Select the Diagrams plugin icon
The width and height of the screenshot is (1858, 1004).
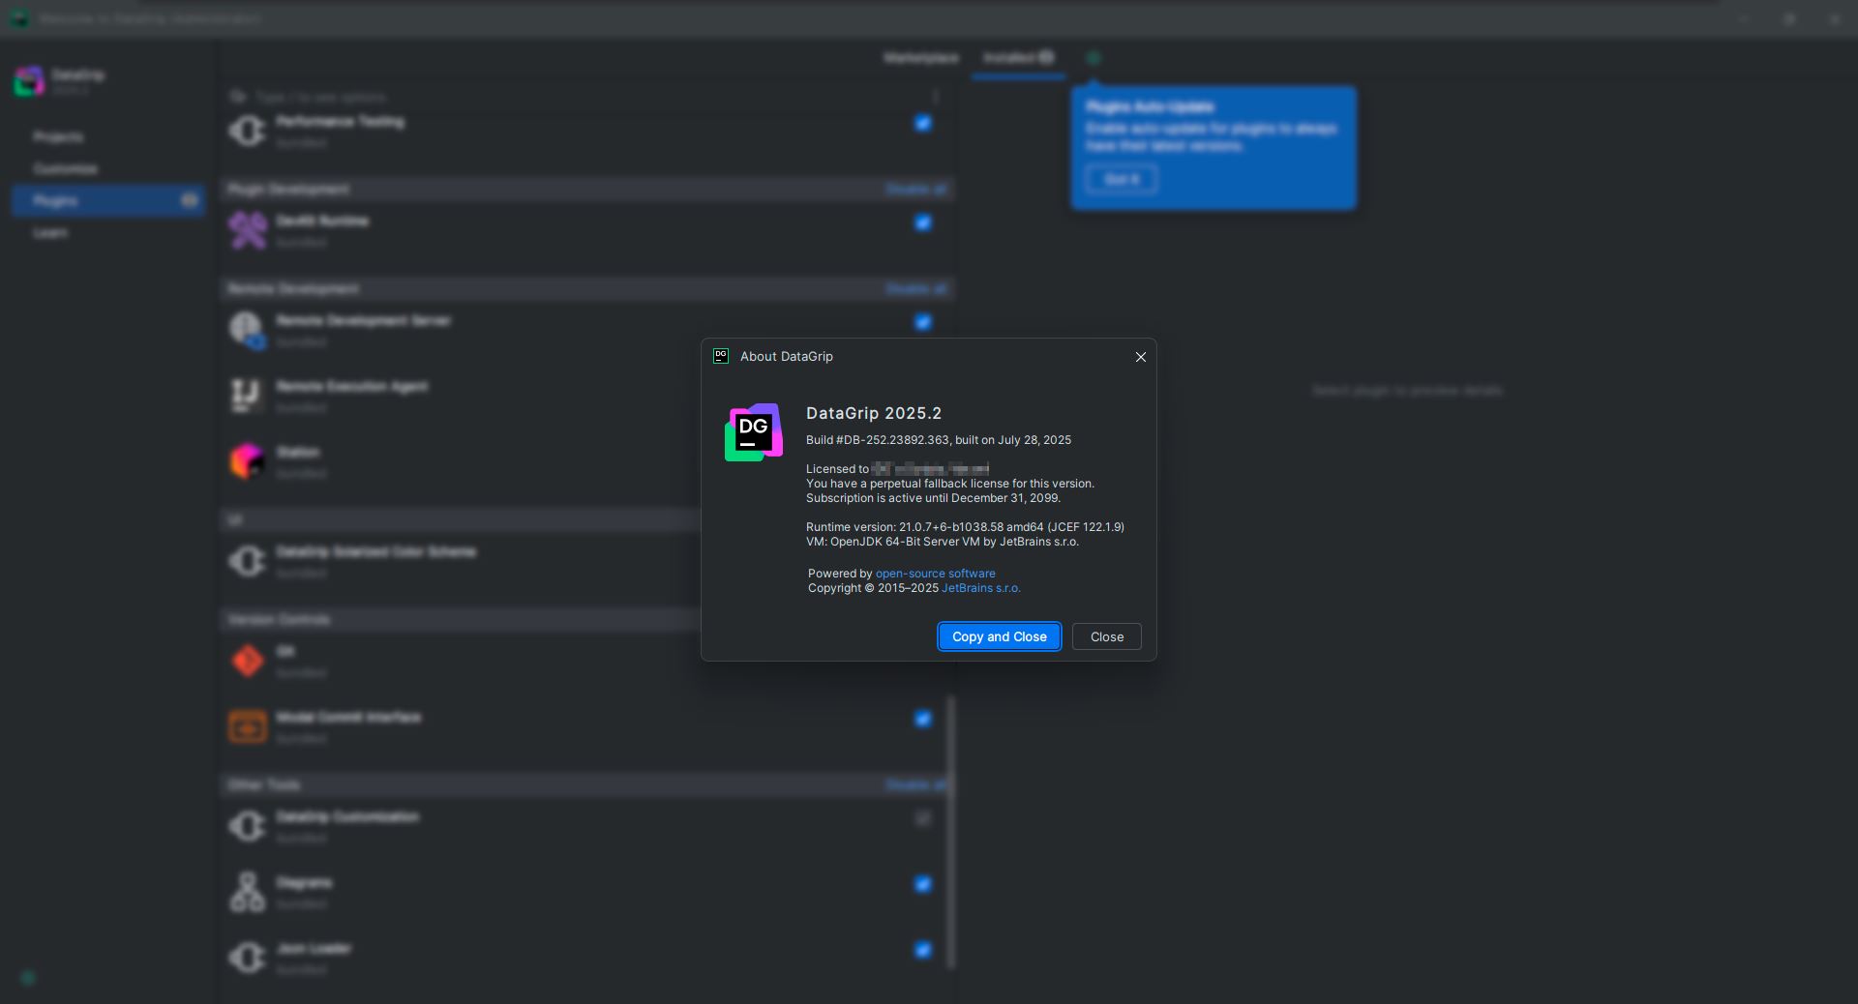248,892
